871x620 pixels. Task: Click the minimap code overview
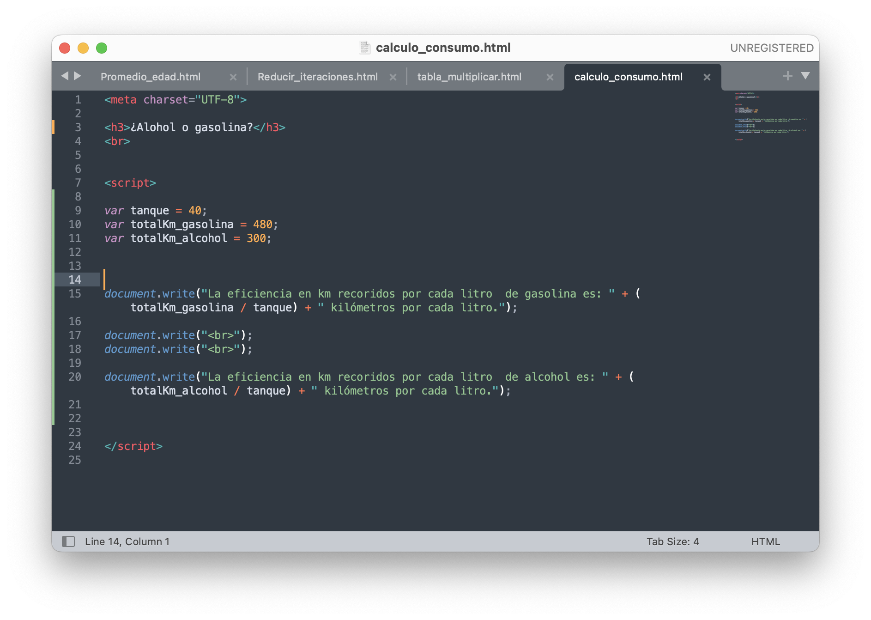(770, 116)
